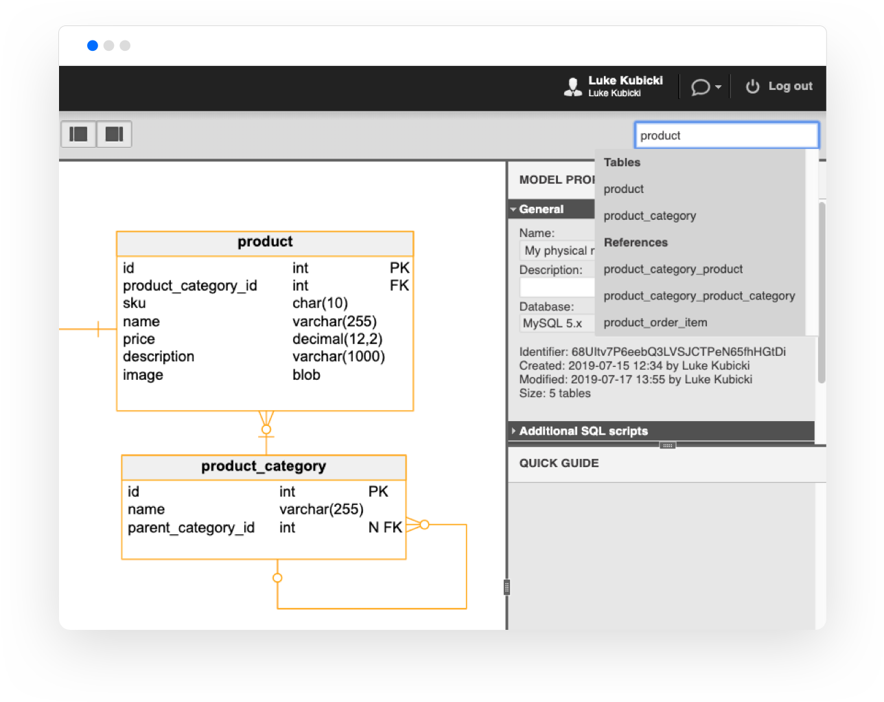The width and height of the screenshot is (884, 702).
Task: Click the References heading in search results
Action: click(x=636, y=242)
